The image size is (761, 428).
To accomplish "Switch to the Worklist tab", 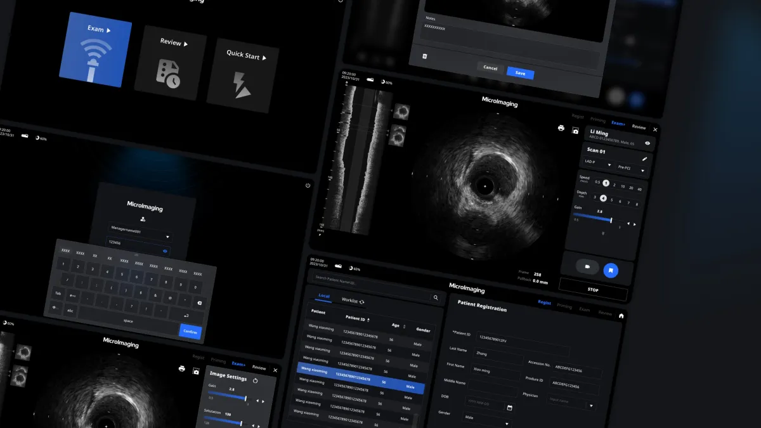I will coord(349,300).
